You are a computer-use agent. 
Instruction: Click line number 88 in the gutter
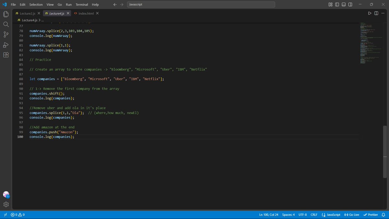(x=21, y=79)
